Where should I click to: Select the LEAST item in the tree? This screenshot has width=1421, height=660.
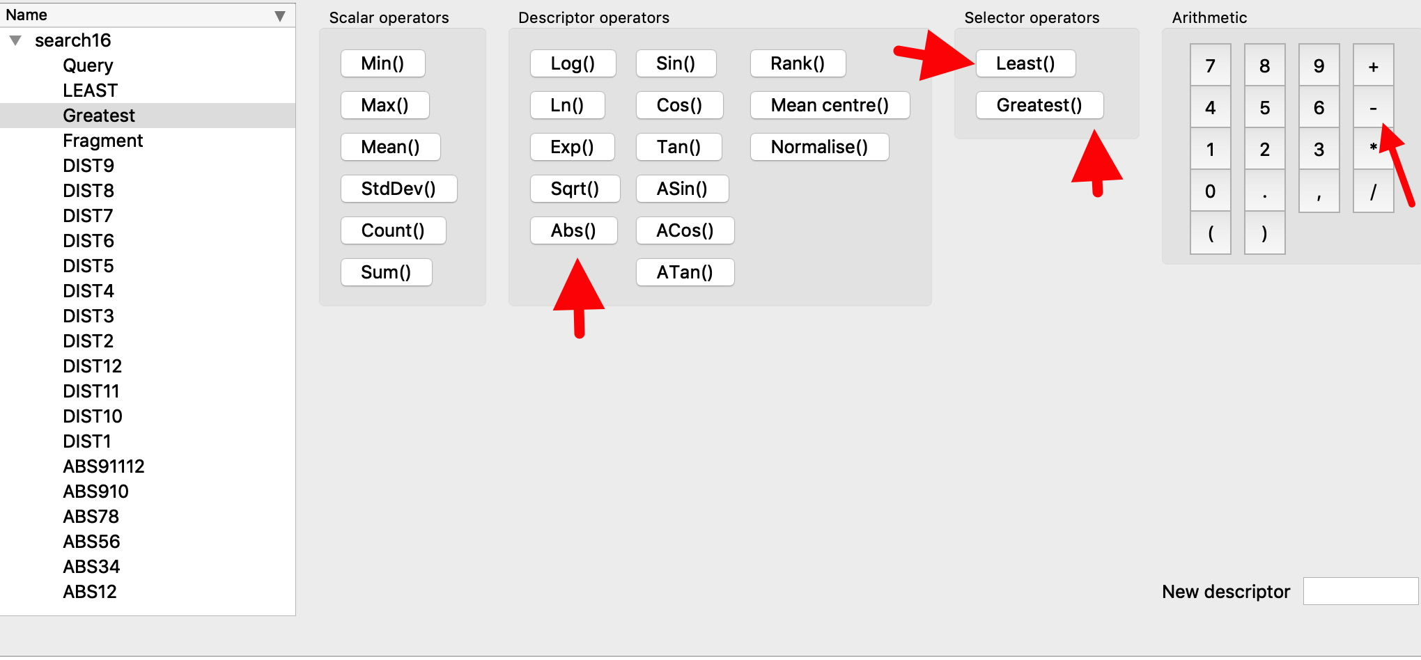(90, 91)
